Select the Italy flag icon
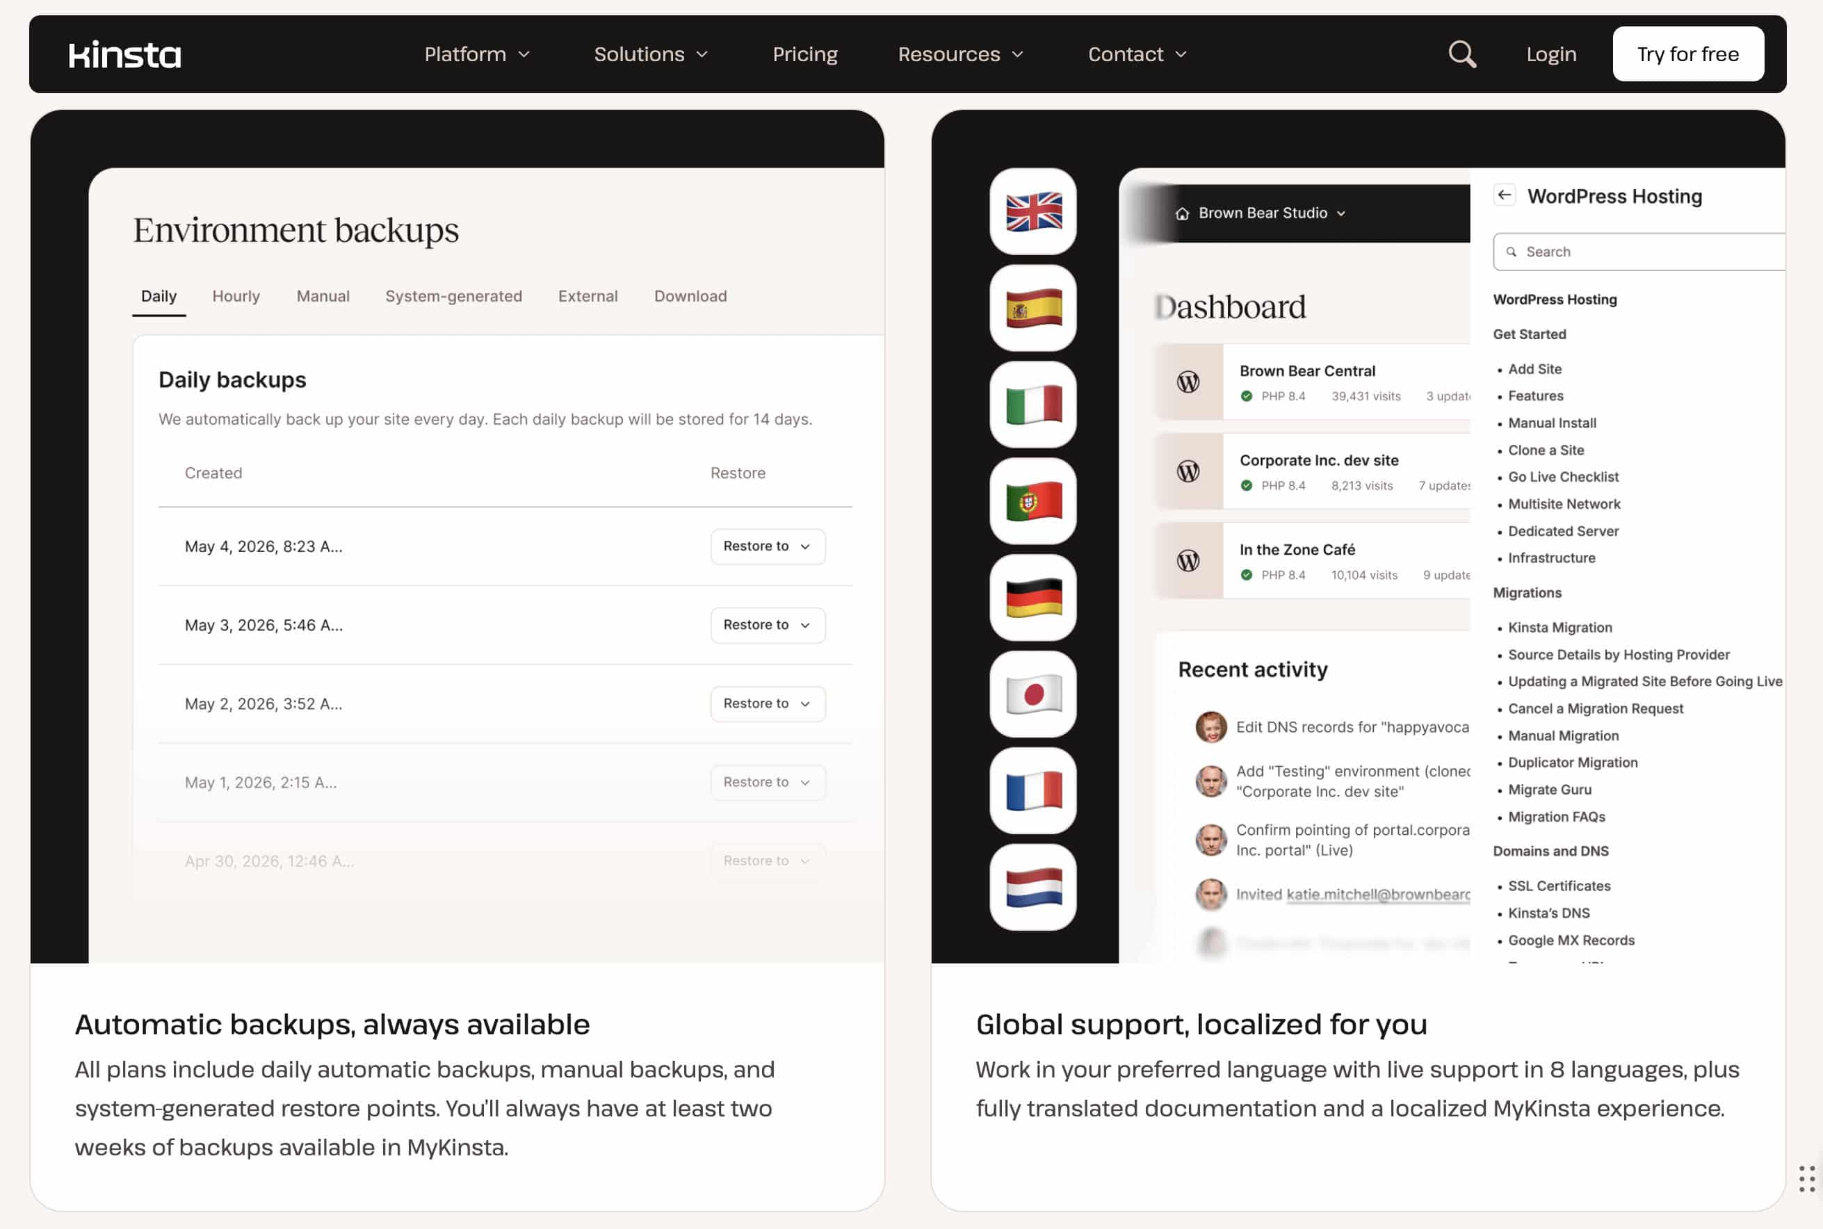Viewport: 1823px width, 1229px height. pos(1033,405)
